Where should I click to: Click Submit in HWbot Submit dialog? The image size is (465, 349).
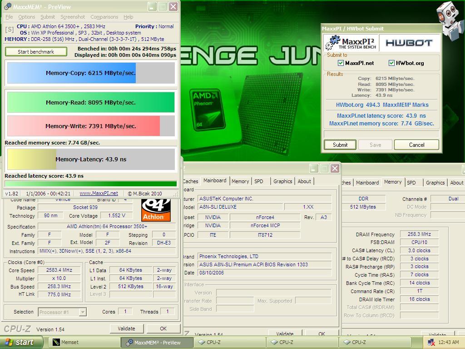pos(340,145)
